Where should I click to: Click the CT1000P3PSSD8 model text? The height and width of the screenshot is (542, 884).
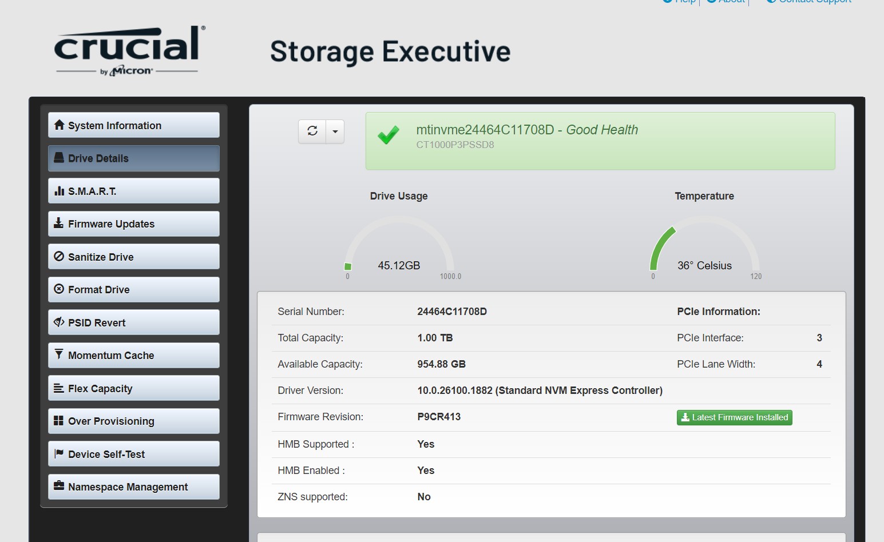(x=455, y=145)
